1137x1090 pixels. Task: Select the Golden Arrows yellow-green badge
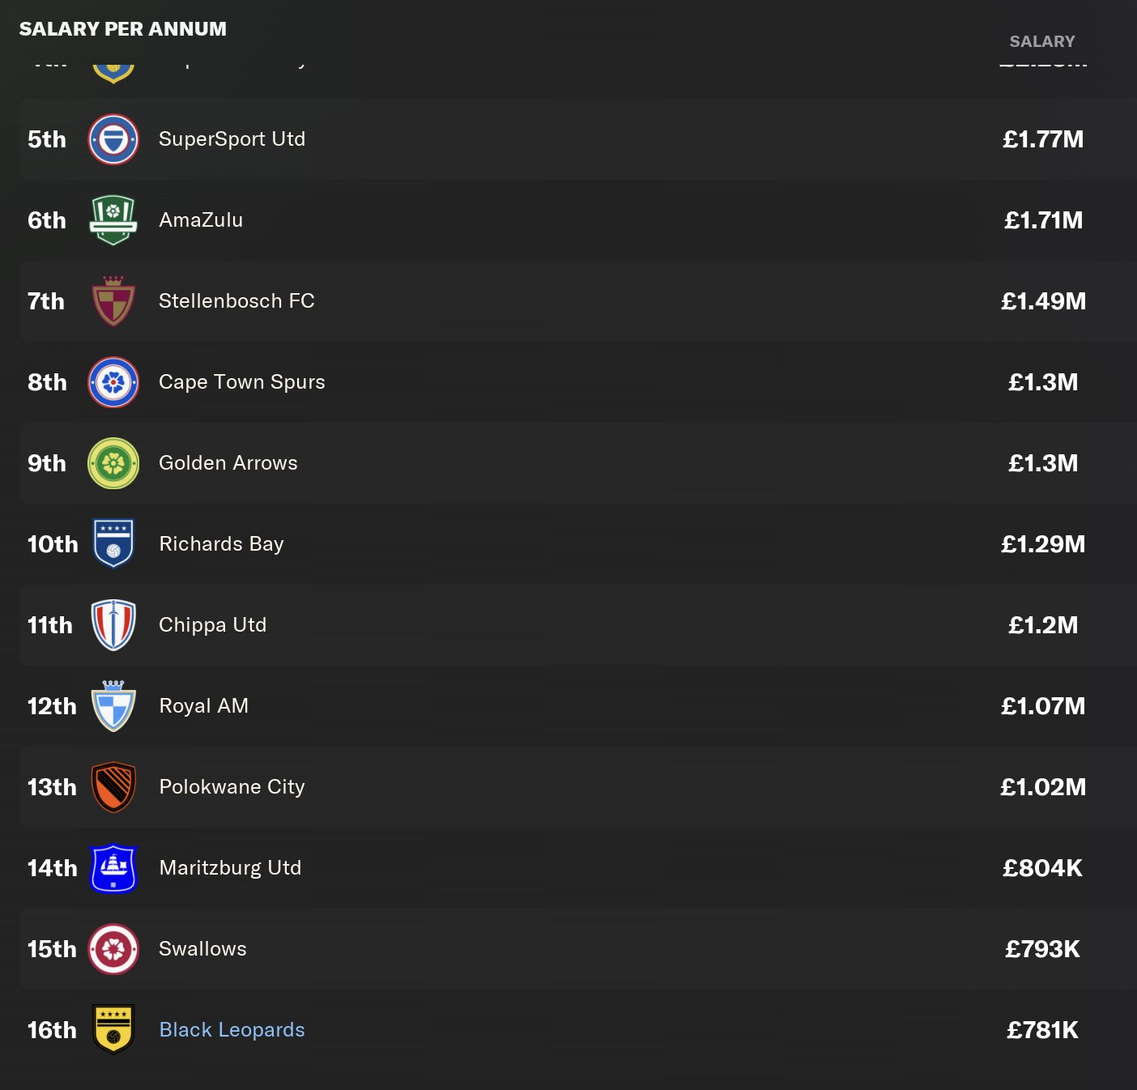tap(113, 463)
